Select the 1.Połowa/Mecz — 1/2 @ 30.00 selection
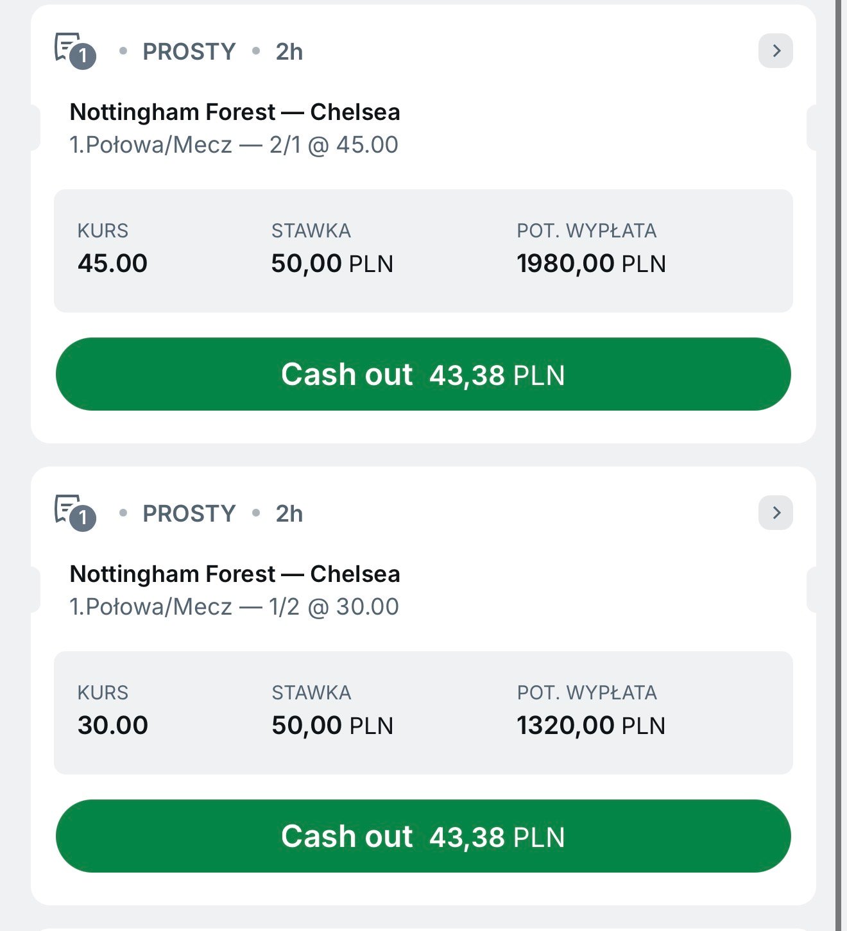This screenshot has height=931, width=847. coord(234,607)
